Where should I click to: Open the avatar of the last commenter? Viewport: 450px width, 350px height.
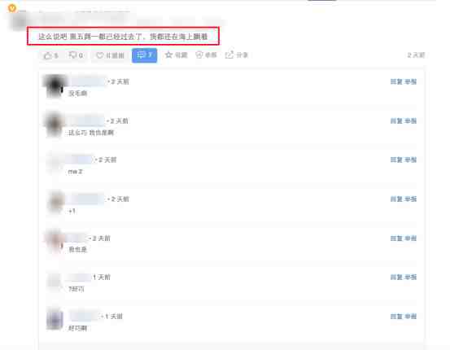point(55,319)
